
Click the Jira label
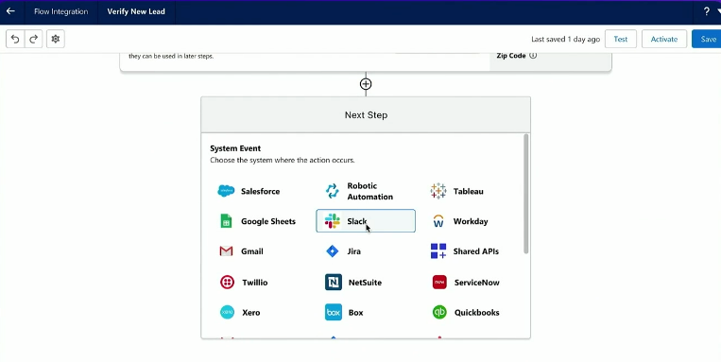click(x=354, y=251)
